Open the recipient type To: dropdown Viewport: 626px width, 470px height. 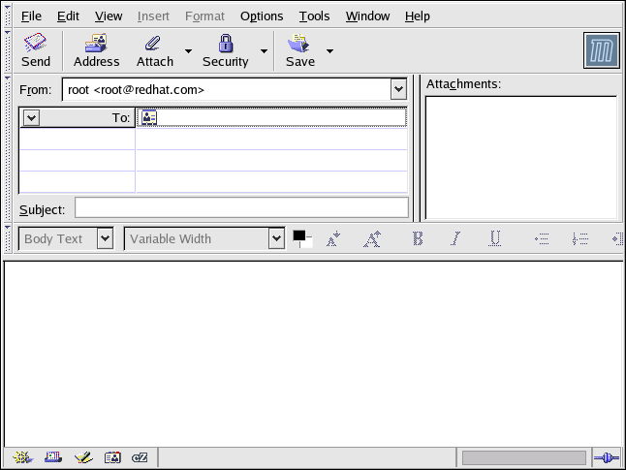pos(31,117)
